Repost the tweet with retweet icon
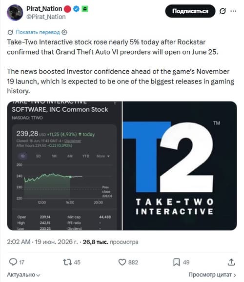Viewport: 244px width, 282px height. (67, 262)
